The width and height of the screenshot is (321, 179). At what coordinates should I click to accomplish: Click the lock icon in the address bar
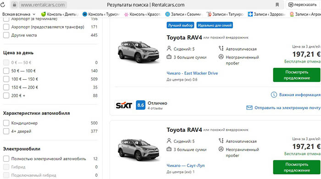(x=14, y=5)
